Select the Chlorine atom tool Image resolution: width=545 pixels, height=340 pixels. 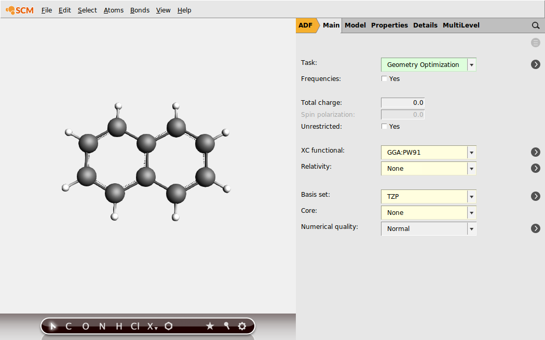point(134,326)
